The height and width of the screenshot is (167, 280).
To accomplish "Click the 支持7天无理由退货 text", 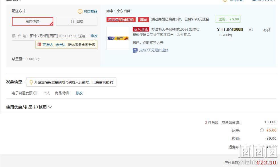I will coord(154,50).
